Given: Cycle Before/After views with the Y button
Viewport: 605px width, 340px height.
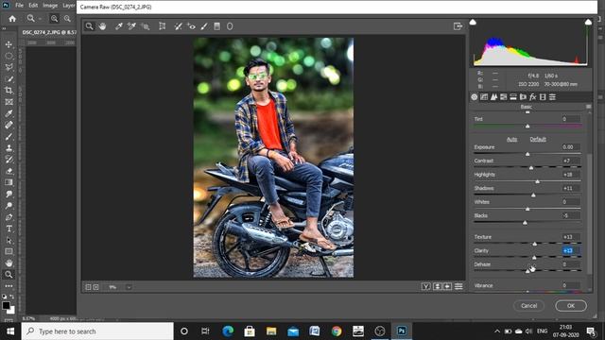Looking at the screenshot, I should point(425,286).
